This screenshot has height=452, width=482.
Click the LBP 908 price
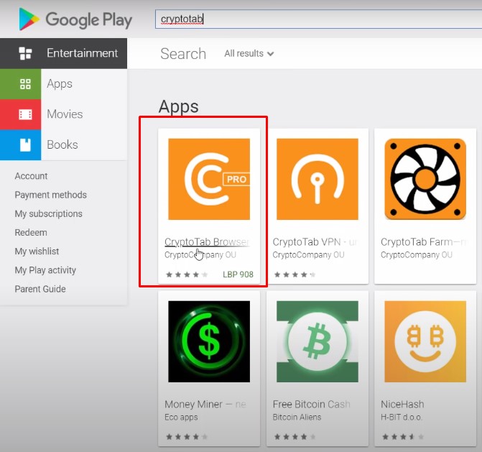point(238,275)
